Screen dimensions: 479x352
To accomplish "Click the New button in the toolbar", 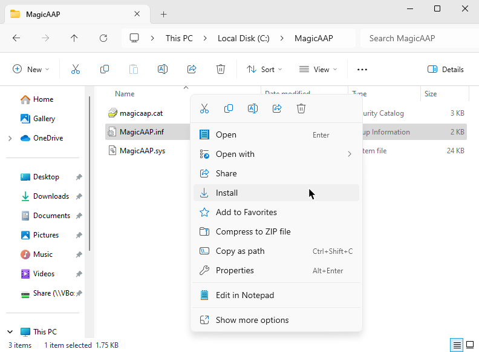I will click(x=31, y=70).
